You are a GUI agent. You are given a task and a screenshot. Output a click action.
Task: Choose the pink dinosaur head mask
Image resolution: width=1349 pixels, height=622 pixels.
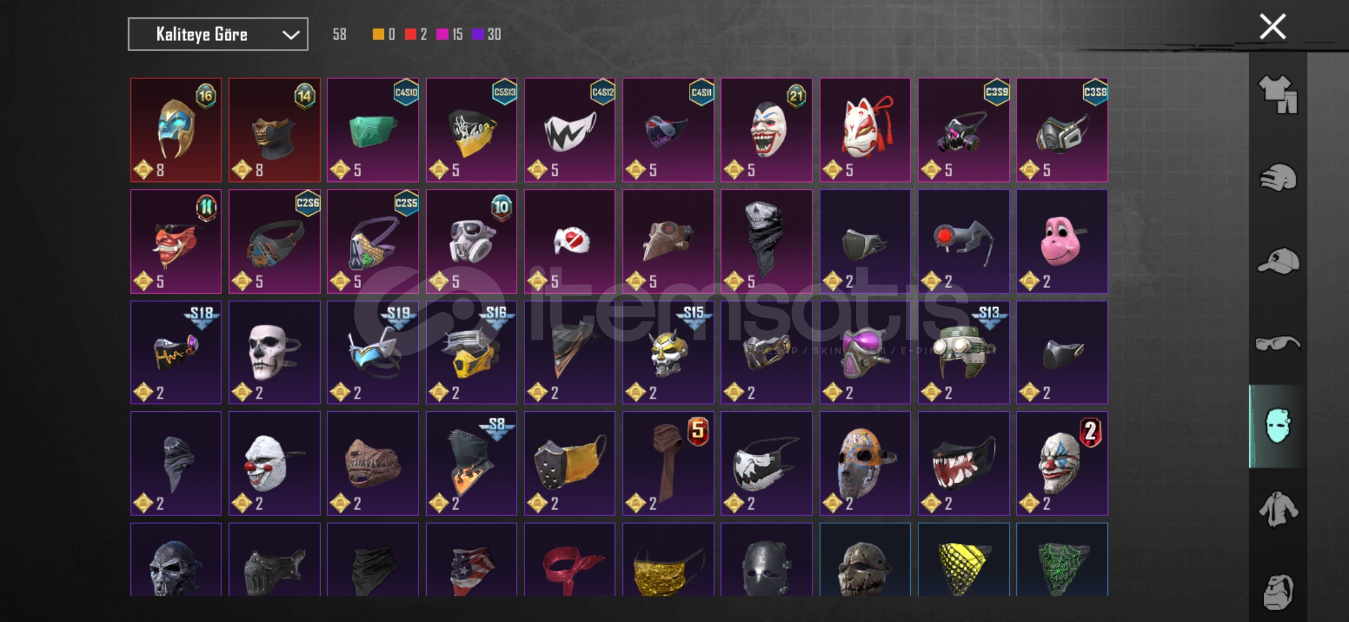click(1062, 241)
